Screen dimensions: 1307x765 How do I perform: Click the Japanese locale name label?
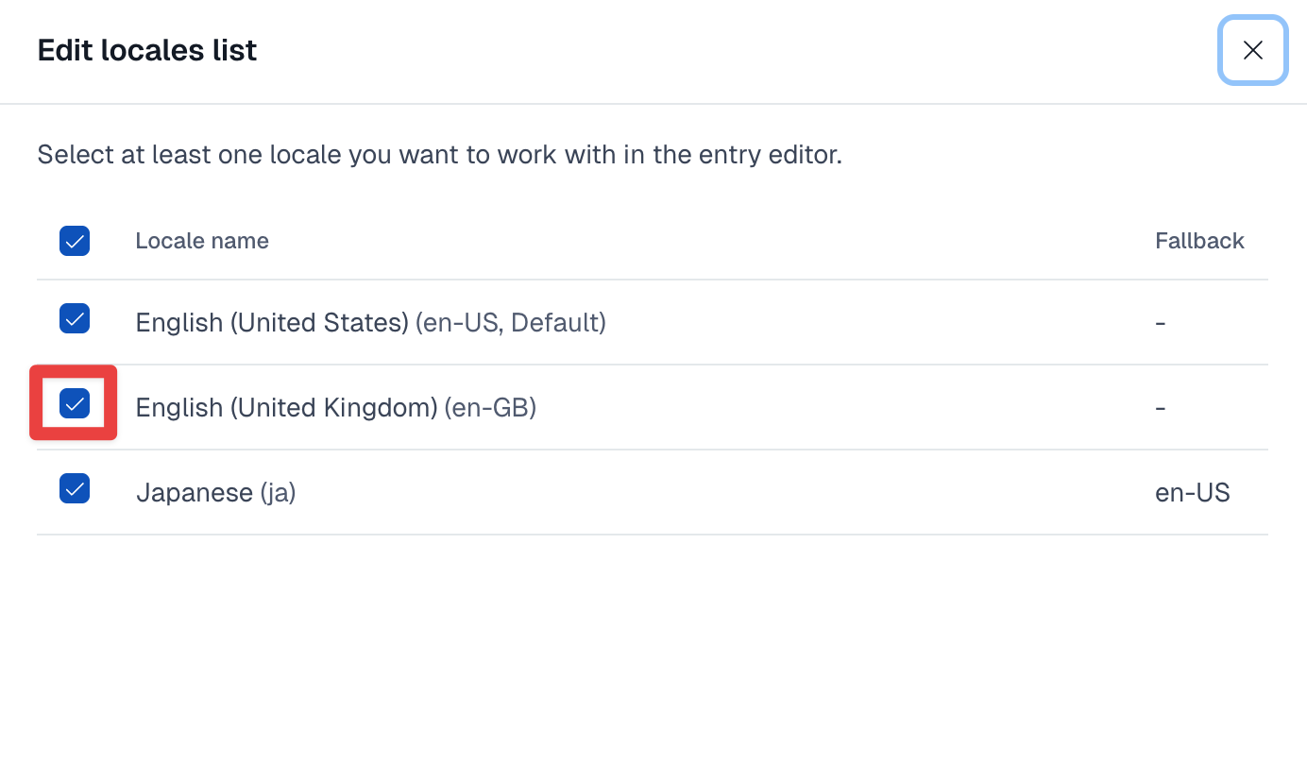195,493
